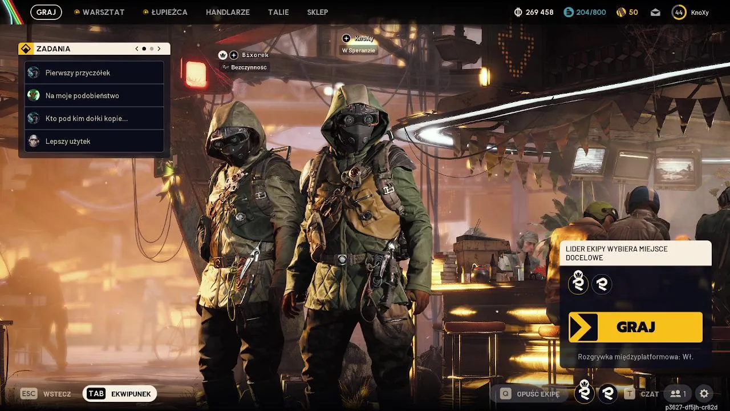This screenshot has width=730, height=411.
Task: Click the yellow dot icon beside WARSZTAT
Action: pos(77,12)
